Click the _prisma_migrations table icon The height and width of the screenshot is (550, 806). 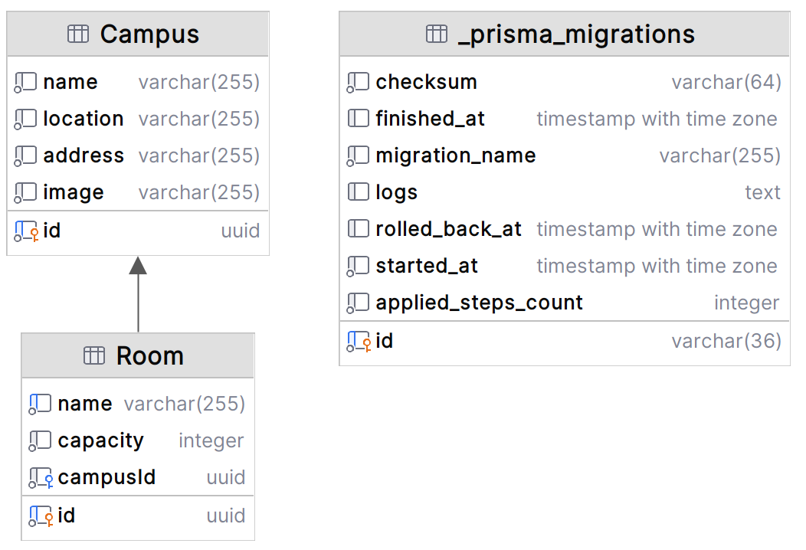[437, 34]
